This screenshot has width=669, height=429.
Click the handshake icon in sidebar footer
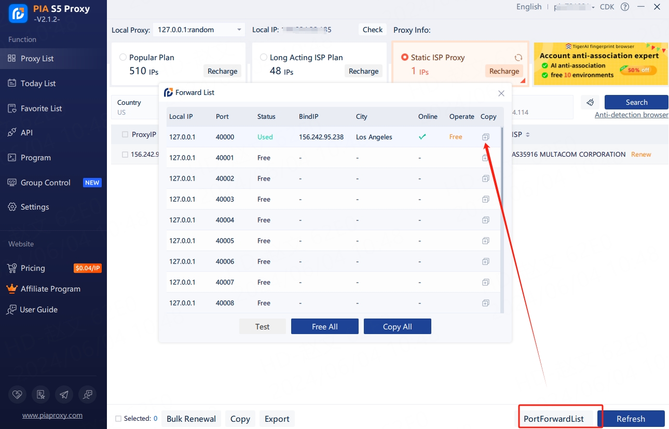[18, 395]
